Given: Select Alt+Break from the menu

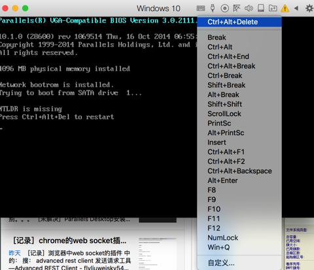Looking at the screenshot, I should click(239, 94).
